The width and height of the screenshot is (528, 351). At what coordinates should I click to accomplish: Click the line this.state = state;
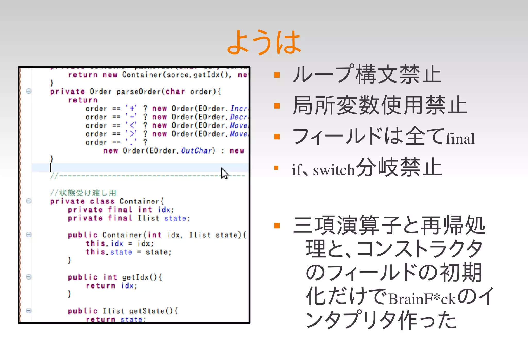tap(129, 252)
